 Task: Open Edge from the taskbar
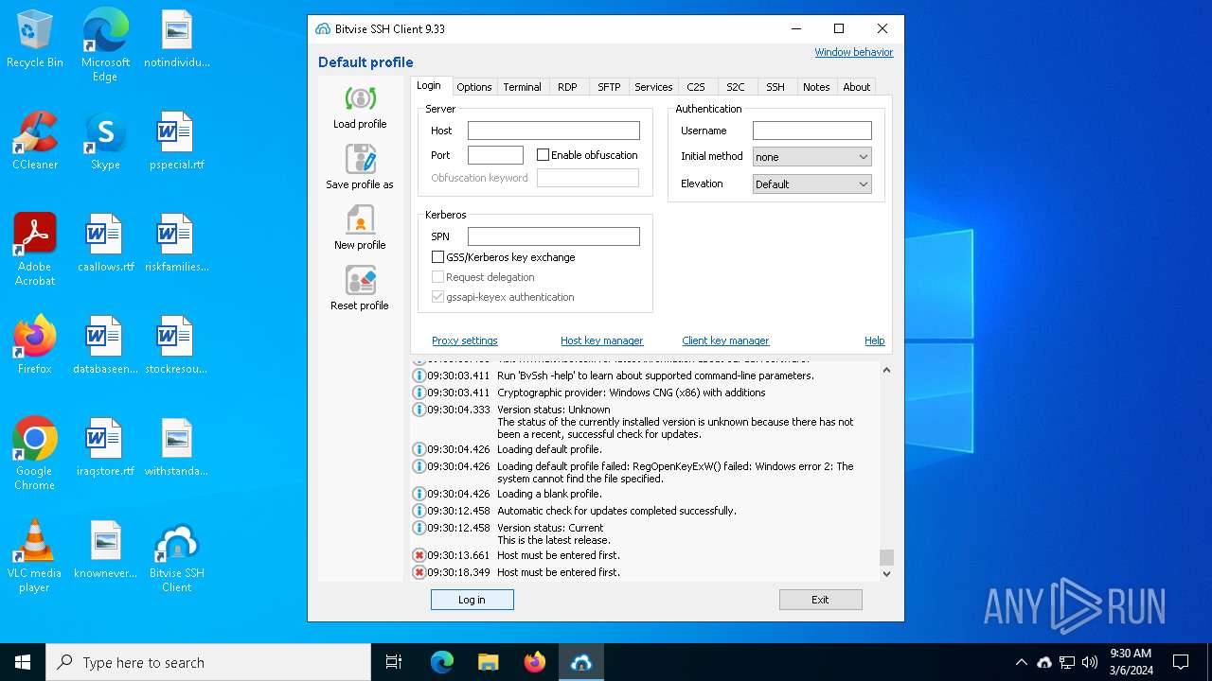coord(442,662)
